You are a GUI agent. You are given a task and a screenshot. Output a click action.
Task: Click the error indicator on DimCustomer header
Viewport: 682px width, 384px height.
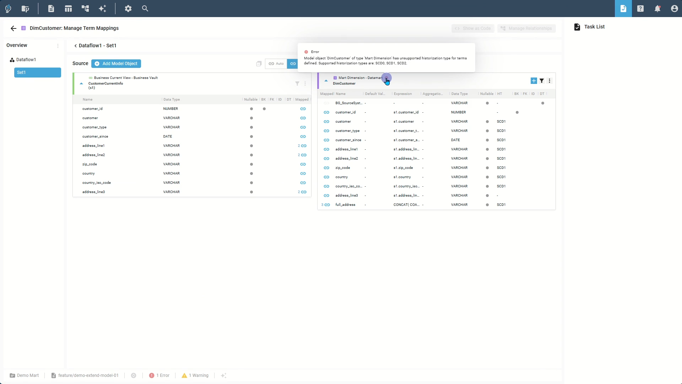pyautogui.click(x=386, y=78)
